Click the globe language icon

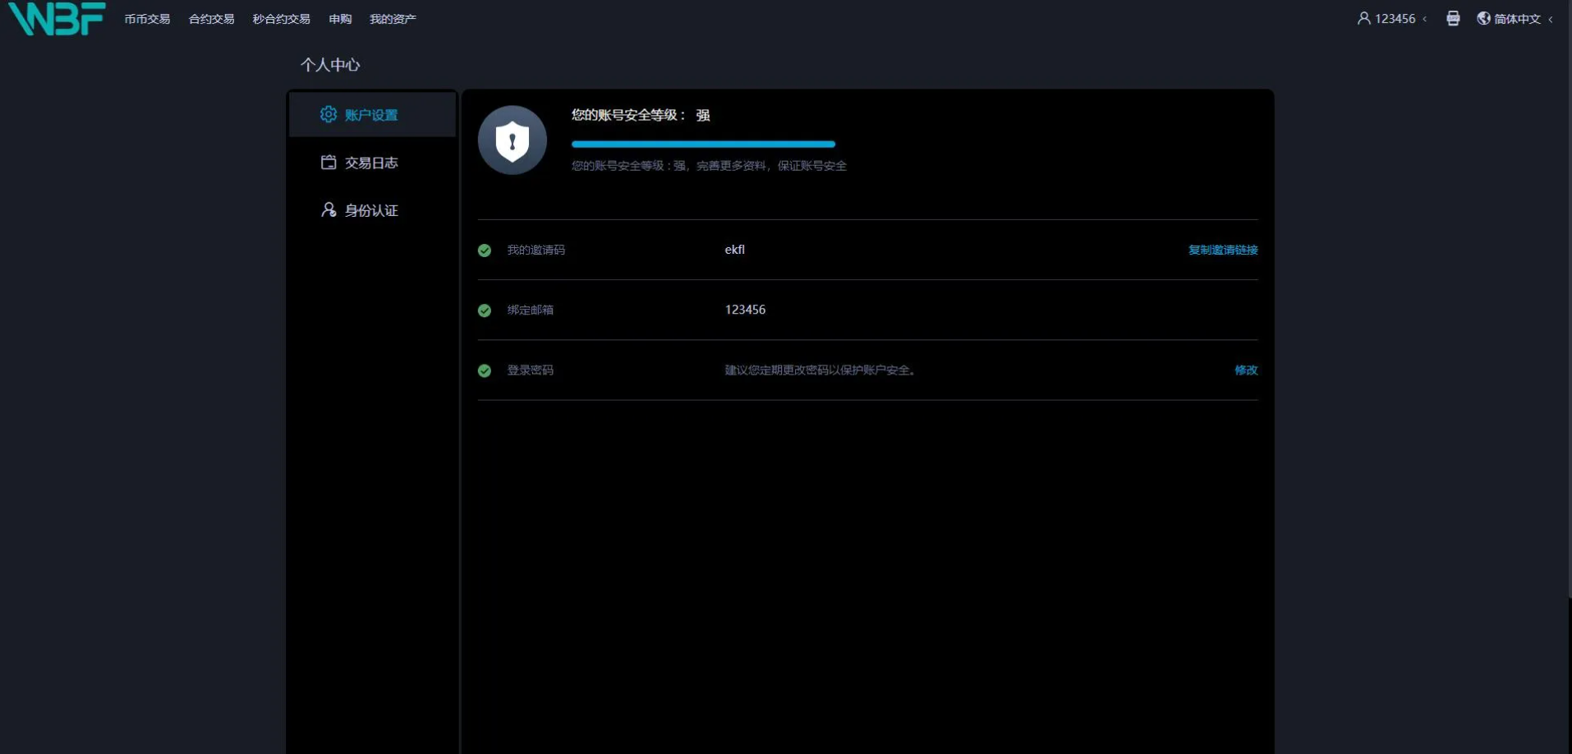click(x=1483, y=18)
